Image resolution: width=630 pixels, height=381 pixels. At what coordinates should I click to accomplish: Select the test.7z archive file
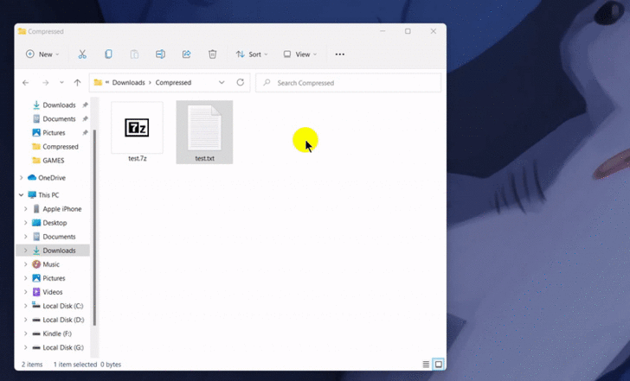(138, 132)
